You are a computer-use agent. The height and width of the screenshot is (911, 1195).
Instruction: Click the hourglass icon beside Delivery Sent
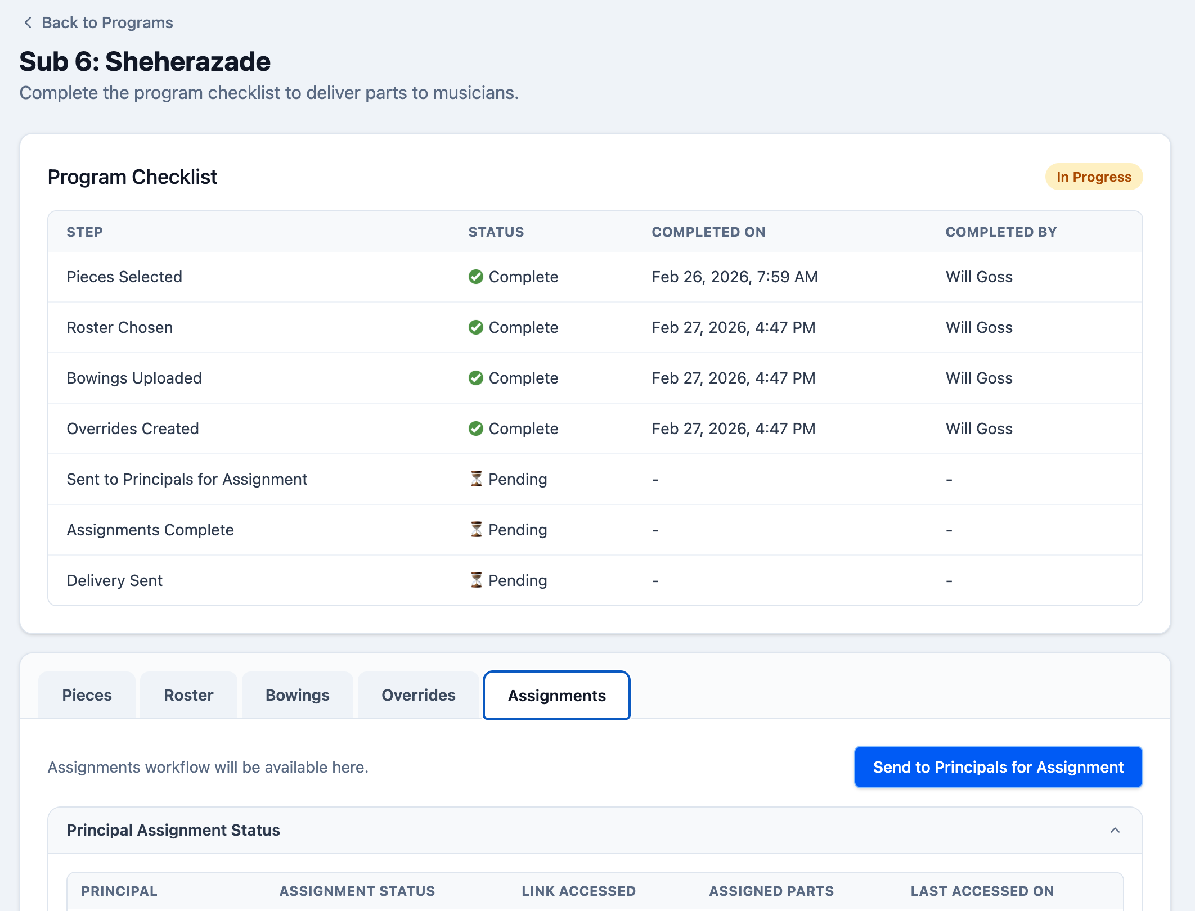click(x=476, y=580)
